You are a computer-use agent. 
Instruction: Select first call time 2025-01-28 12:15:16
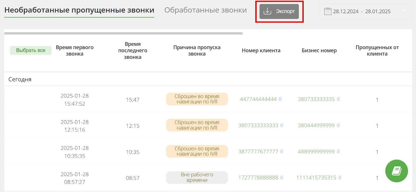(75, 126)
